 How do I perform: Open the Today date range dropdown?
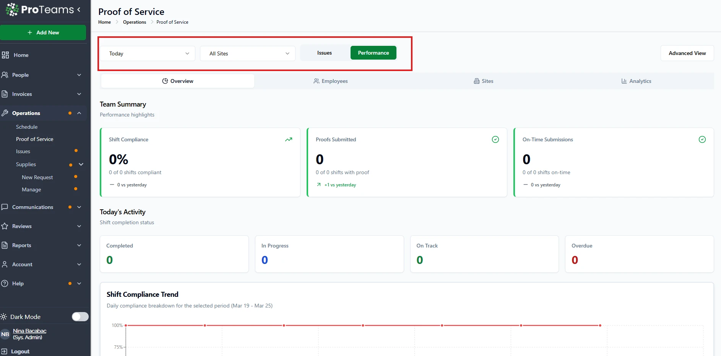click(x=148, y=53)
